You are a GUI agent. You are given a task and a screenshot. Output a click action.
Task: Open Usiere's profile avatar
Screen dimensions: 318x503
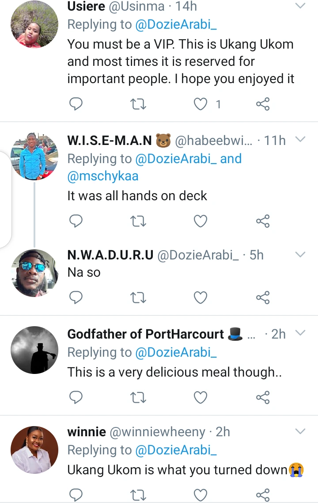34,24
